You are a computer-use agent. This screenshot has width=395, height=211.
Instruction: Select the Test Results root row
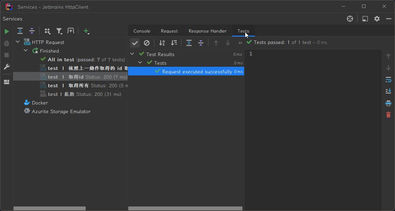tap(186, 54)
